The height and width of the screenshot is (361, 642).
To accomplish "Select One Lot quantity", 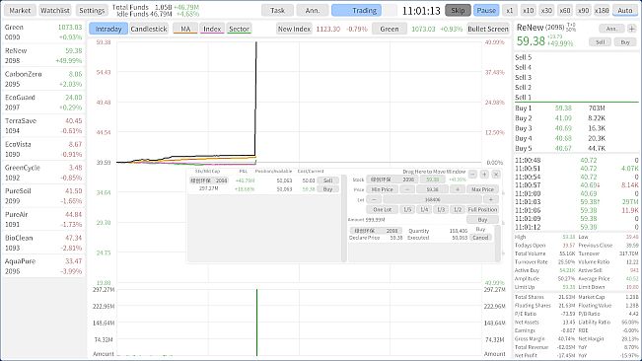I will click(382, 209).
